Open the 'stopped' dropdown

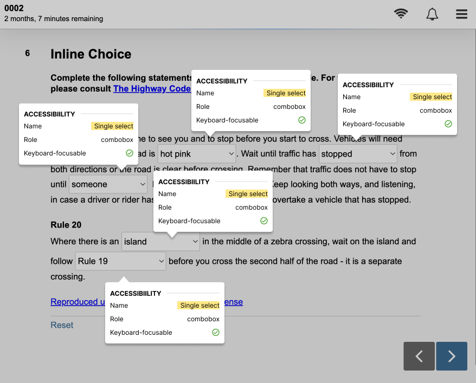358,154
